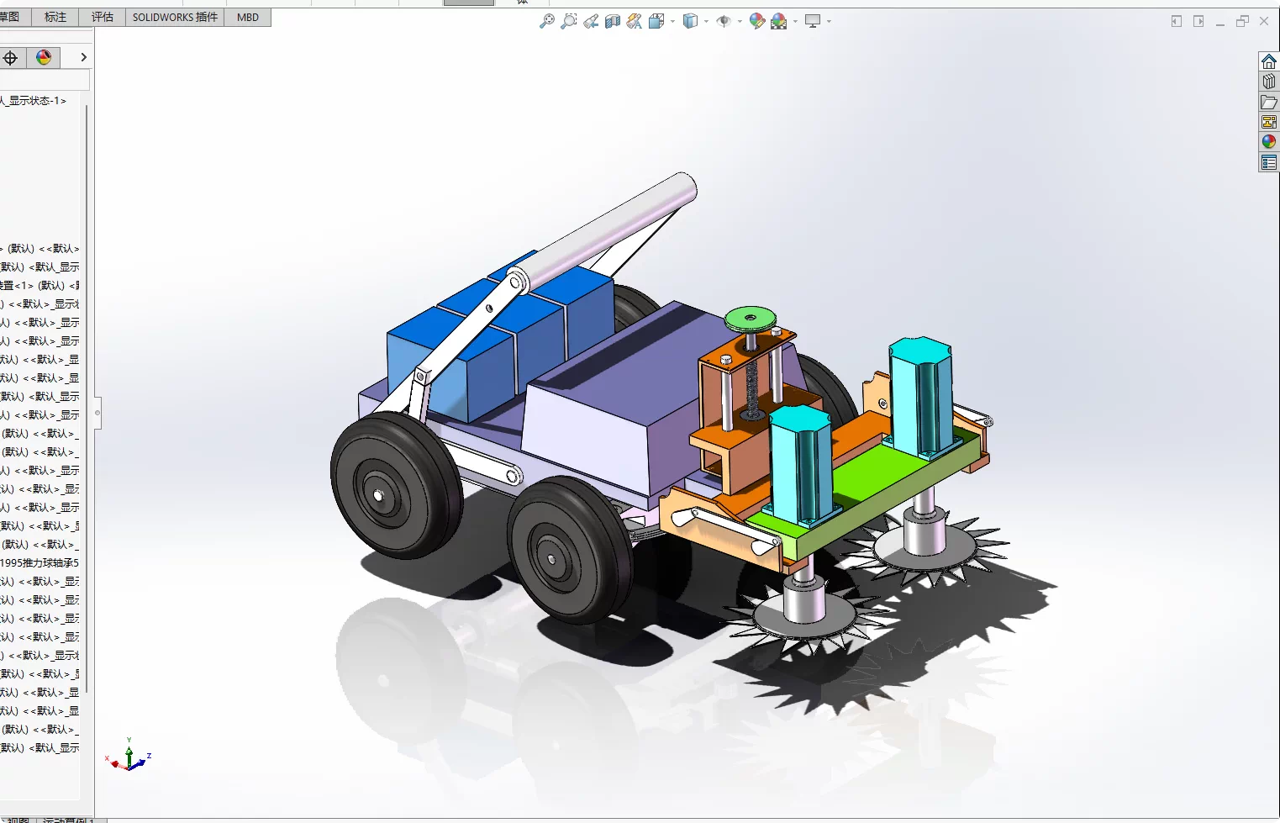Switch to the 标注 tab
1280x823 pixels.
(55, 17)
